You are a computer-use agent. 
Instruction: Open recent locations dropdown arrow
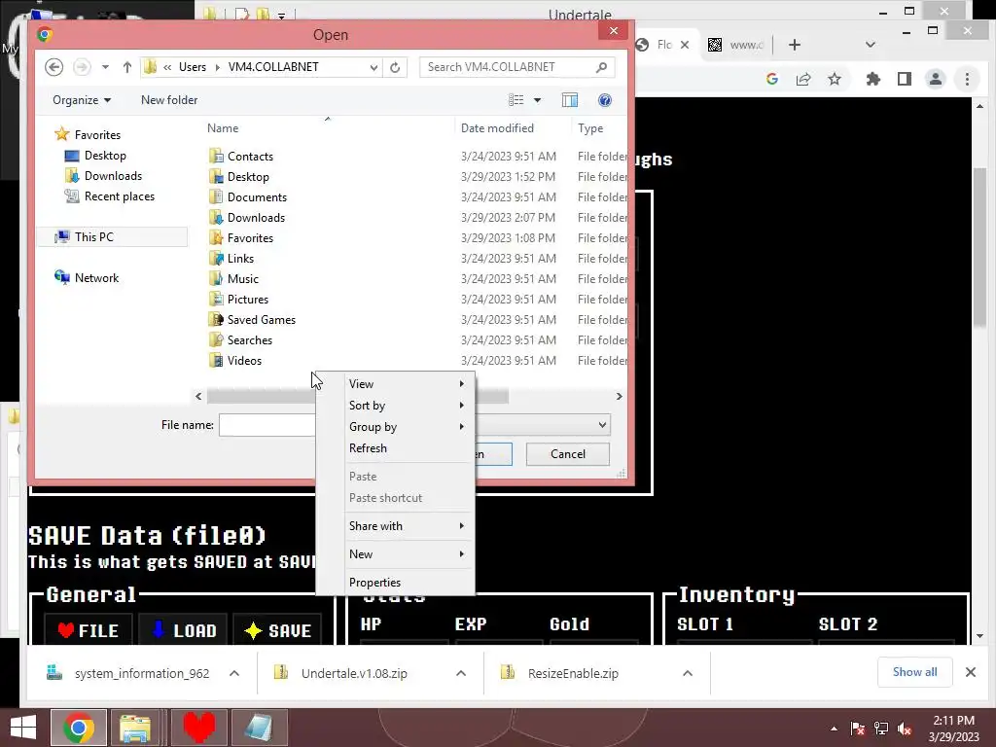coord(105,67)
